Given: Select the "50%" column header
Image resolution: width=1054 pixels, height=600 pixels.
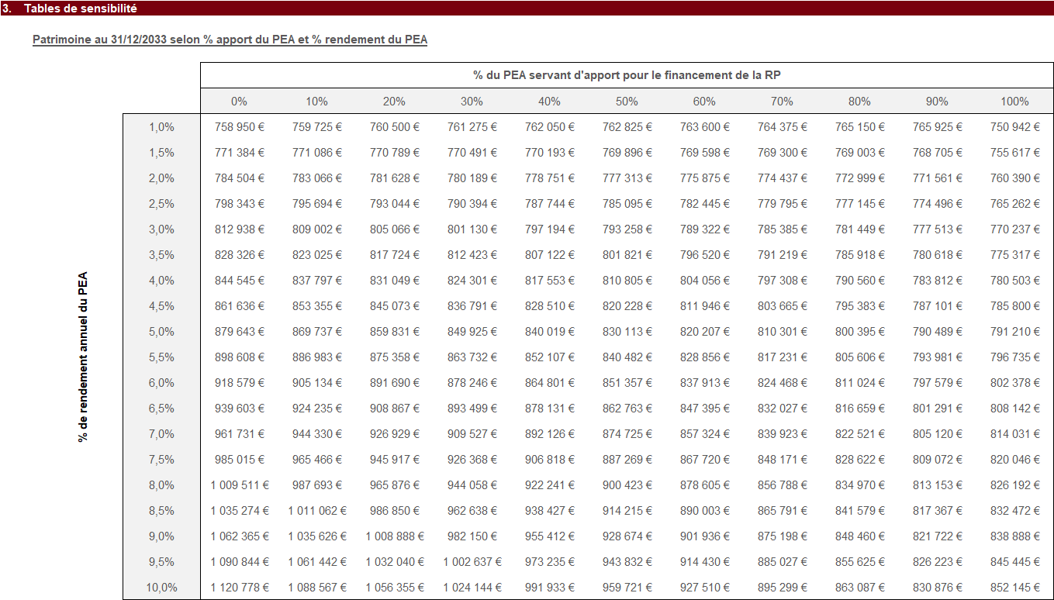Looking at the screenshot, I should [627, 102].
